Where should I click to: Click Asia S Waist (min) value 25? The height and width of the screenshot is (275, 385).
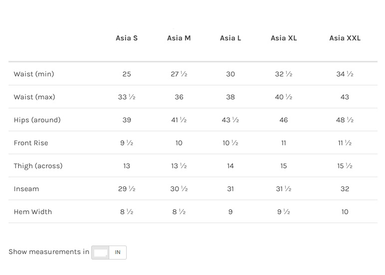pyautogui.click(x=127, y=74)
